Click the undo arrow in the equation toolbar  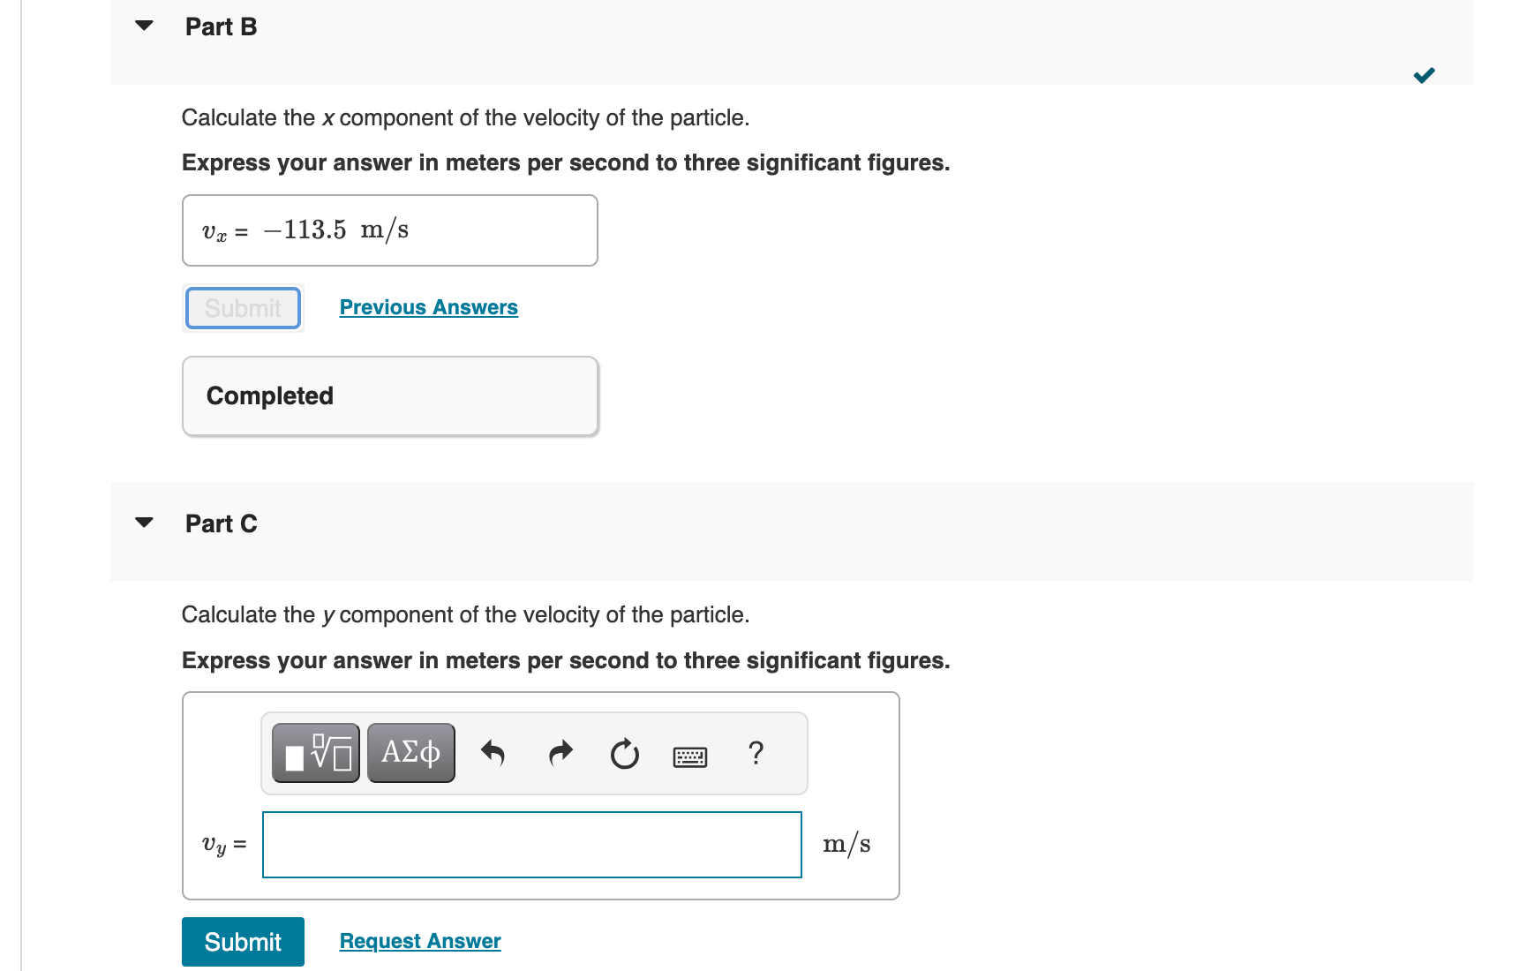tap(493, 753)
